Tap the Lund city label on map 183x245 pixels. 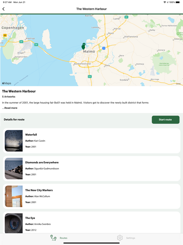[x=116, y=19]
